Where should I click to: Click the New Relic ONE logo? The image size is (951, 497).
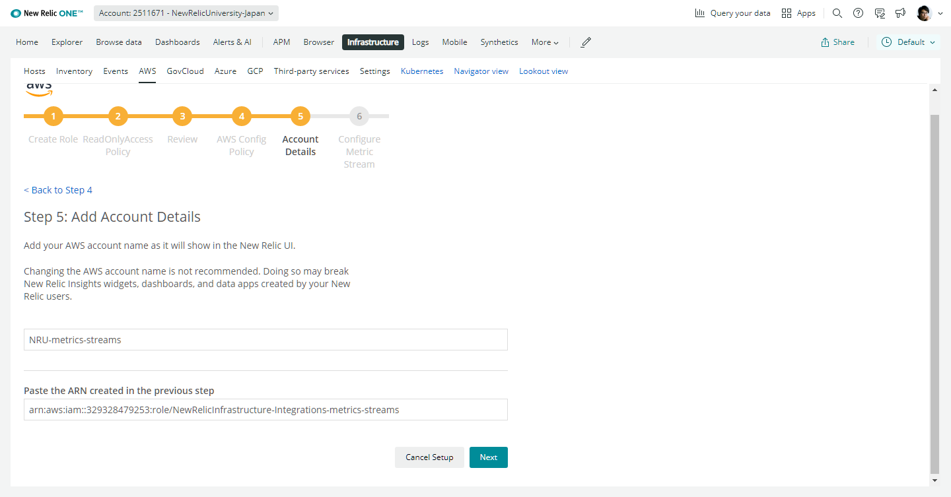coord(47,13)
